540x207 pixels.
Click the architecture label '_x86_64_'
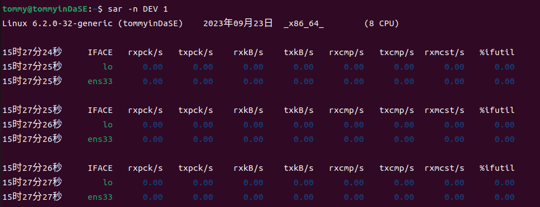(x=304, y=24)
